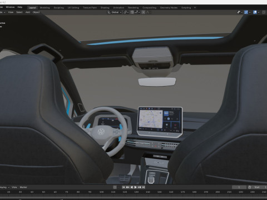Open selectability and visibility dropdown
This screenshot has width=267, height=200.
tap(240, 12)
